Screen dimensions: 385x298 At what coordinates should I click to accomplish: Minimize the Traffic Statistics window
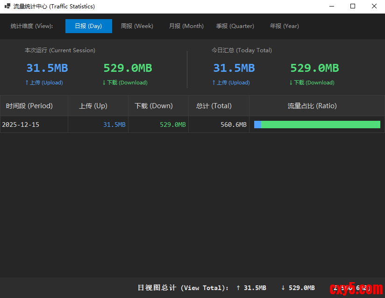click(x=331, y=7)
